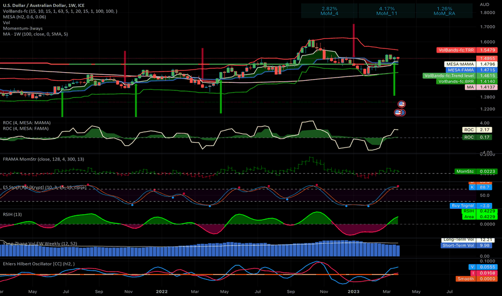Click the Long-Term Vol 12.21 label
Screen dimensions: 502x296
tap(468, 239)
